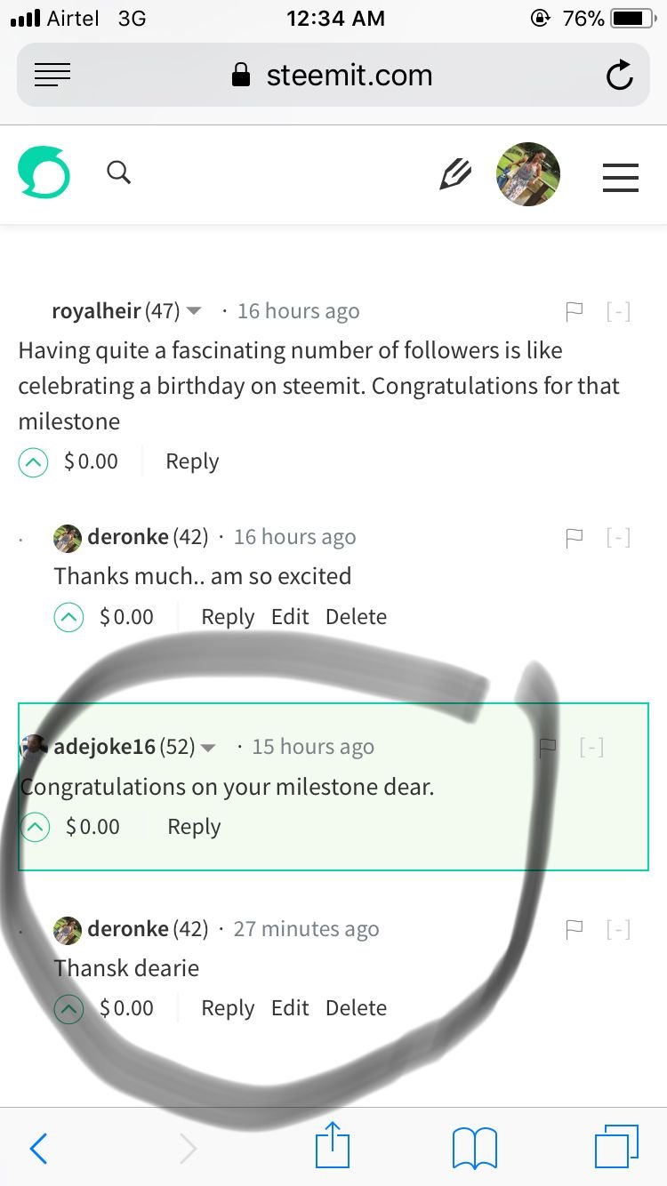Tap the Safari share icon
Viewport: 667px width, 1186px height.
333,1147
